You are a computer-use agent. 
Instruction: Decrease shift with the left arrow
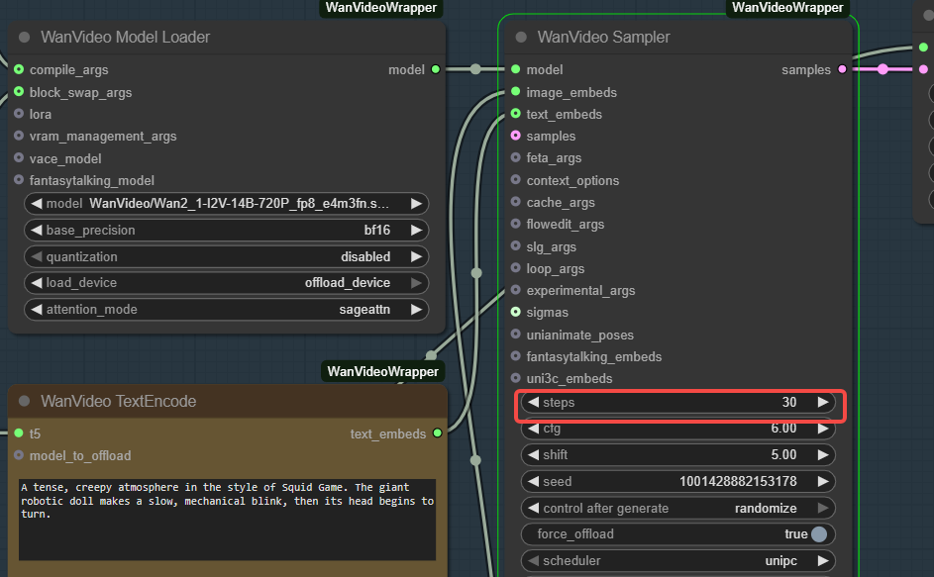coord(533,455)
